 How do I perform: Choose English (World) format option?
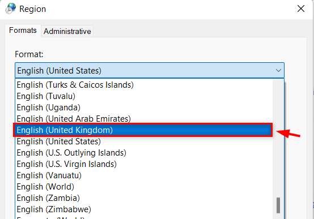click(144, 187)
